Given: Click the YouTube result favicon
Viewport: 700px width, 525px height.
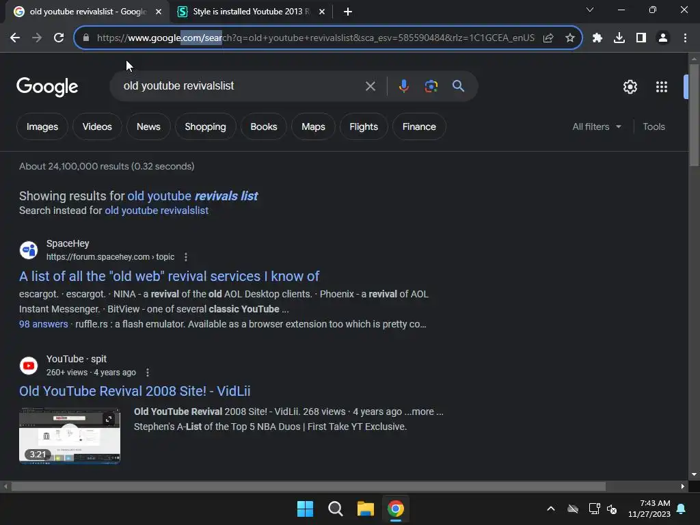Looking at the screenshot, I should tap(29, 366).
